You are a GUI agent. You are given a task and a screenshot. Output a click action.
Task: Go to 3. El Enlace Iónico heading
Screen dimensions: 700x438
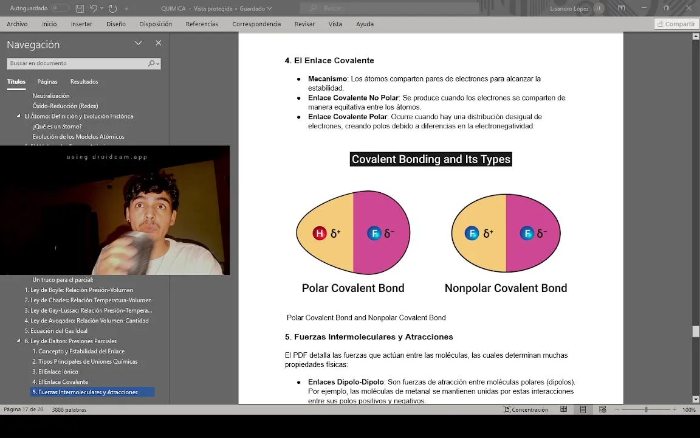55,372
